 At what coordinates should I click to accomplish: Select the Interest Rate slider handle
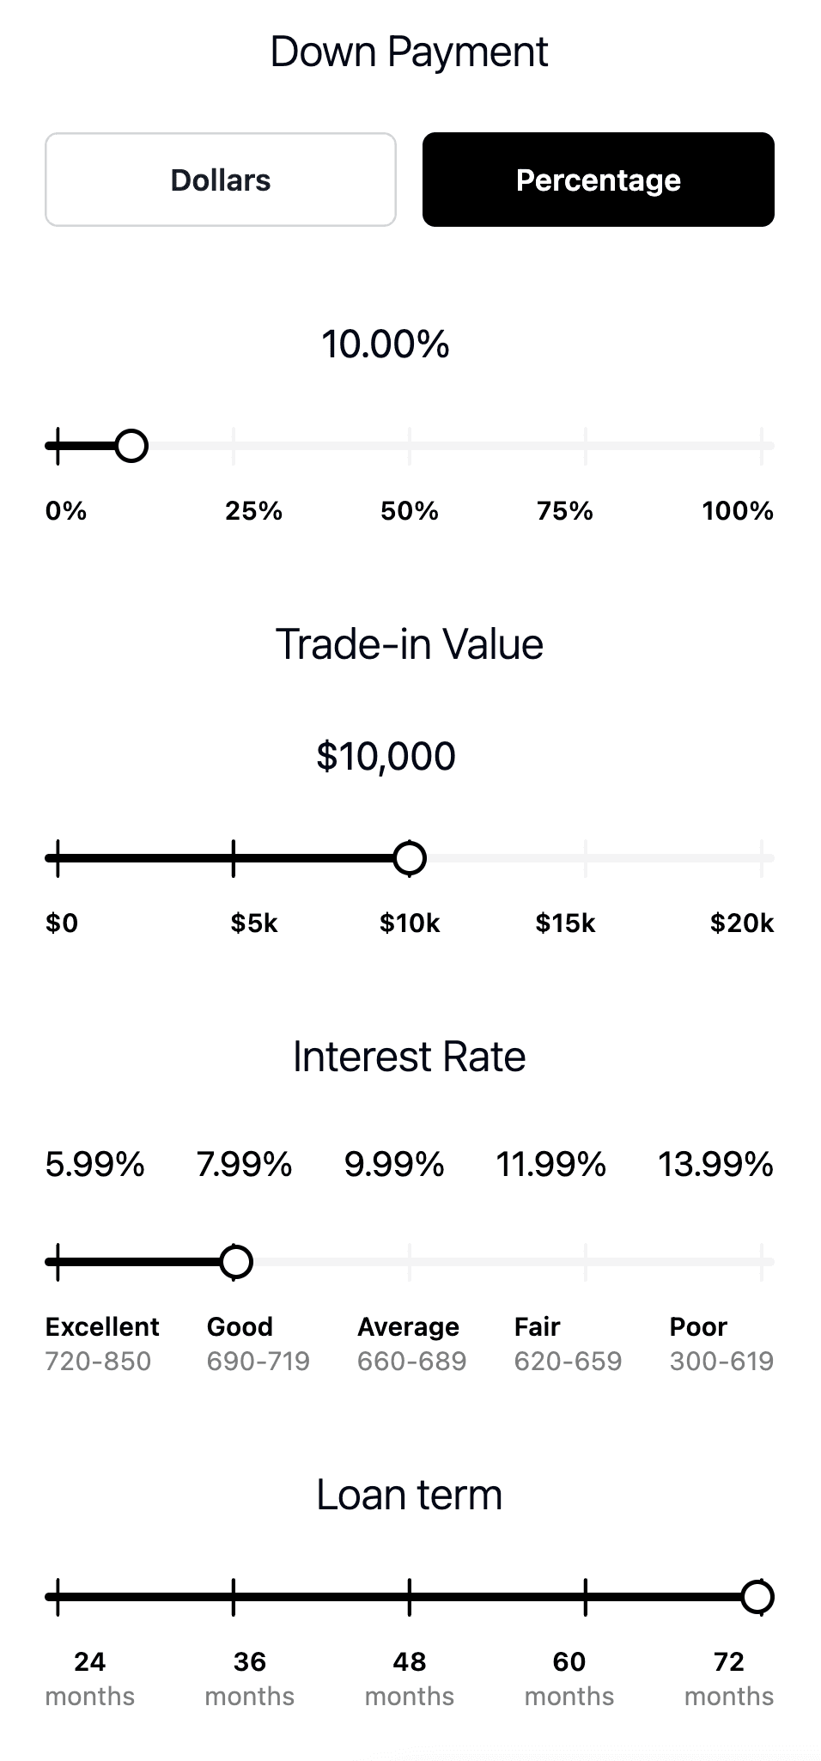point(235,1262)
